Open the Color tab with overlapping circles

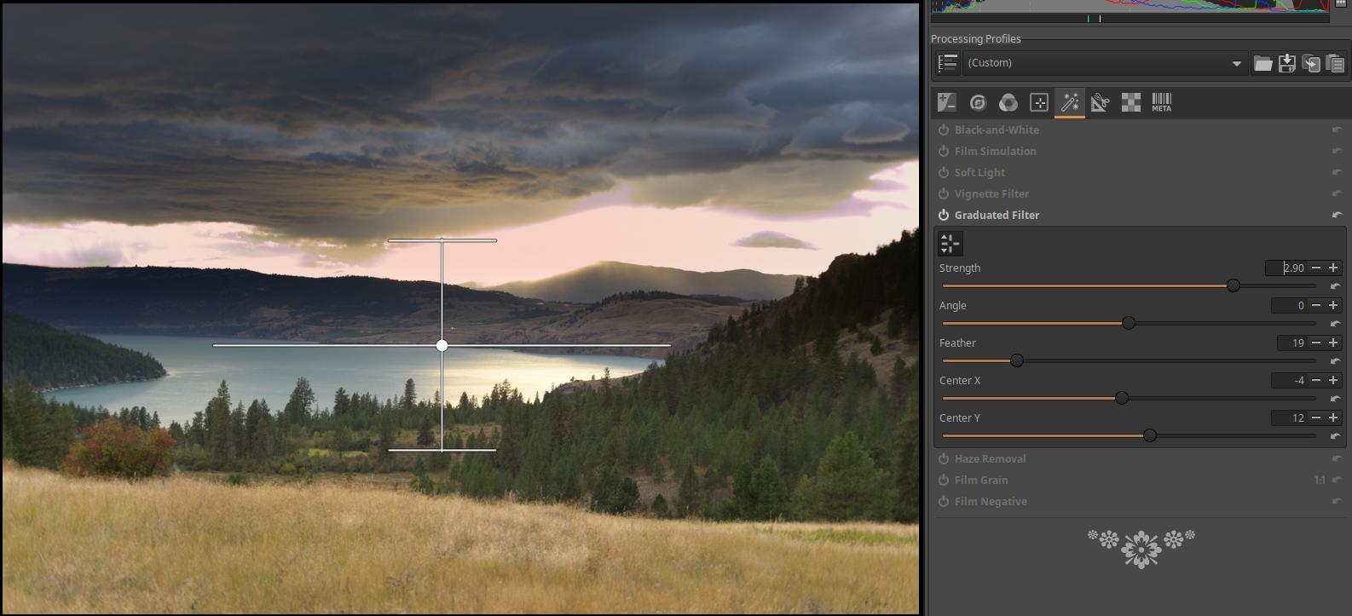pyautogui.click(x=1008, y=103)
